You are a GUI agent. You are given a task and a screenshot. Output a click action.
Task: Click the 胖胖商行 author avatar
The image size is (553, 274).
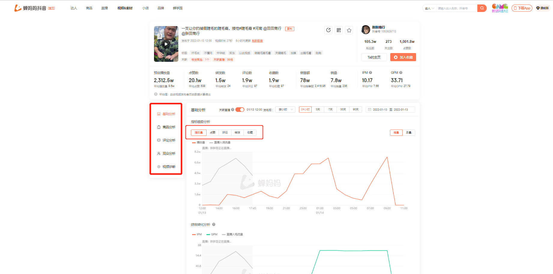tap(366, 30)
